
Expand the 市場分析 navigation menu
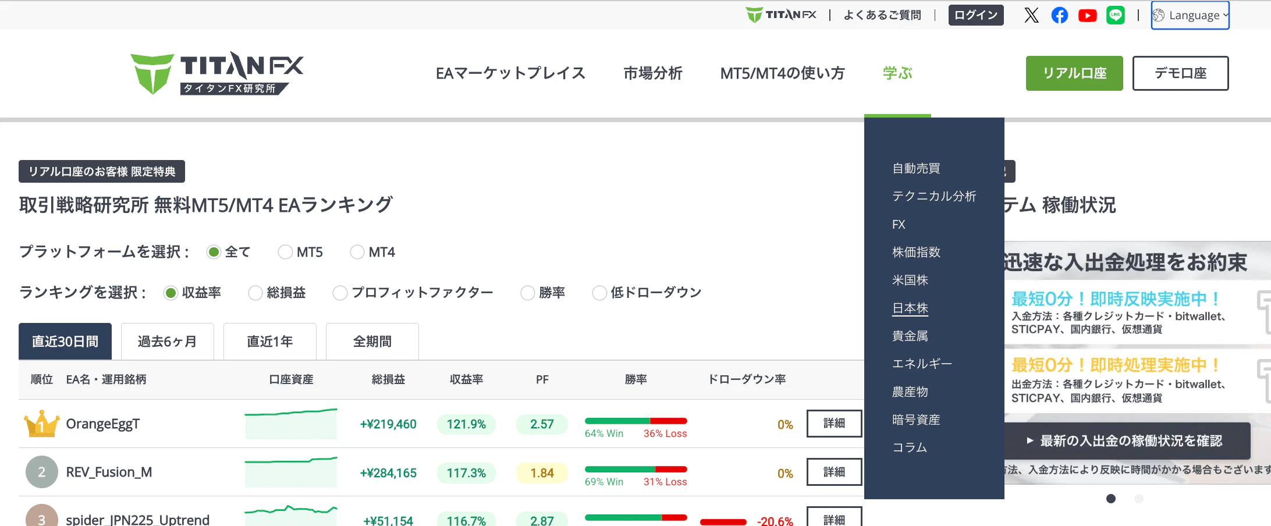click(x=652, y=73)
